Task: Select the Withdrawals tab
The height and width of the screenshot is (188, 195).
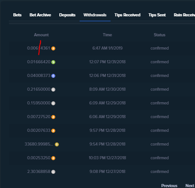Action: coord(95,15)
